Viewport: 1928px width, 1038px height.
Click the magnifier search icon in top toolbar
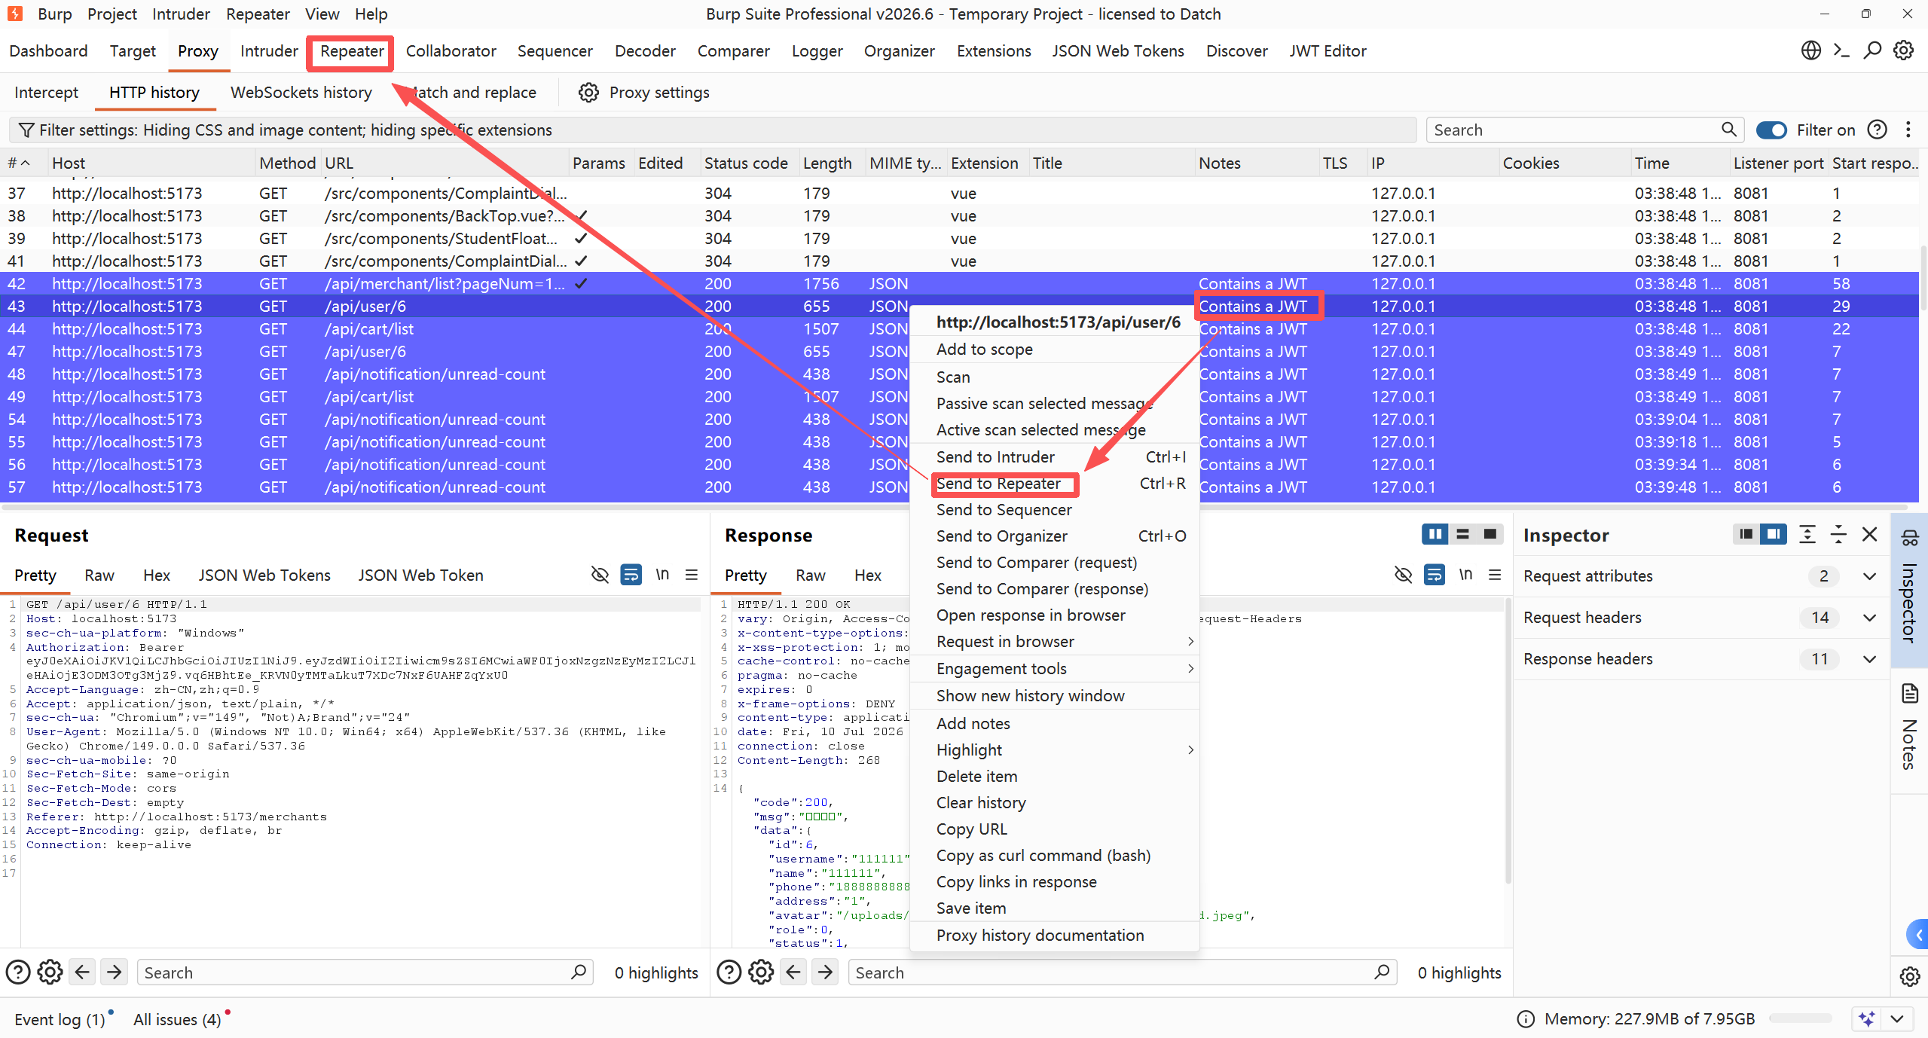[1872, 50]
